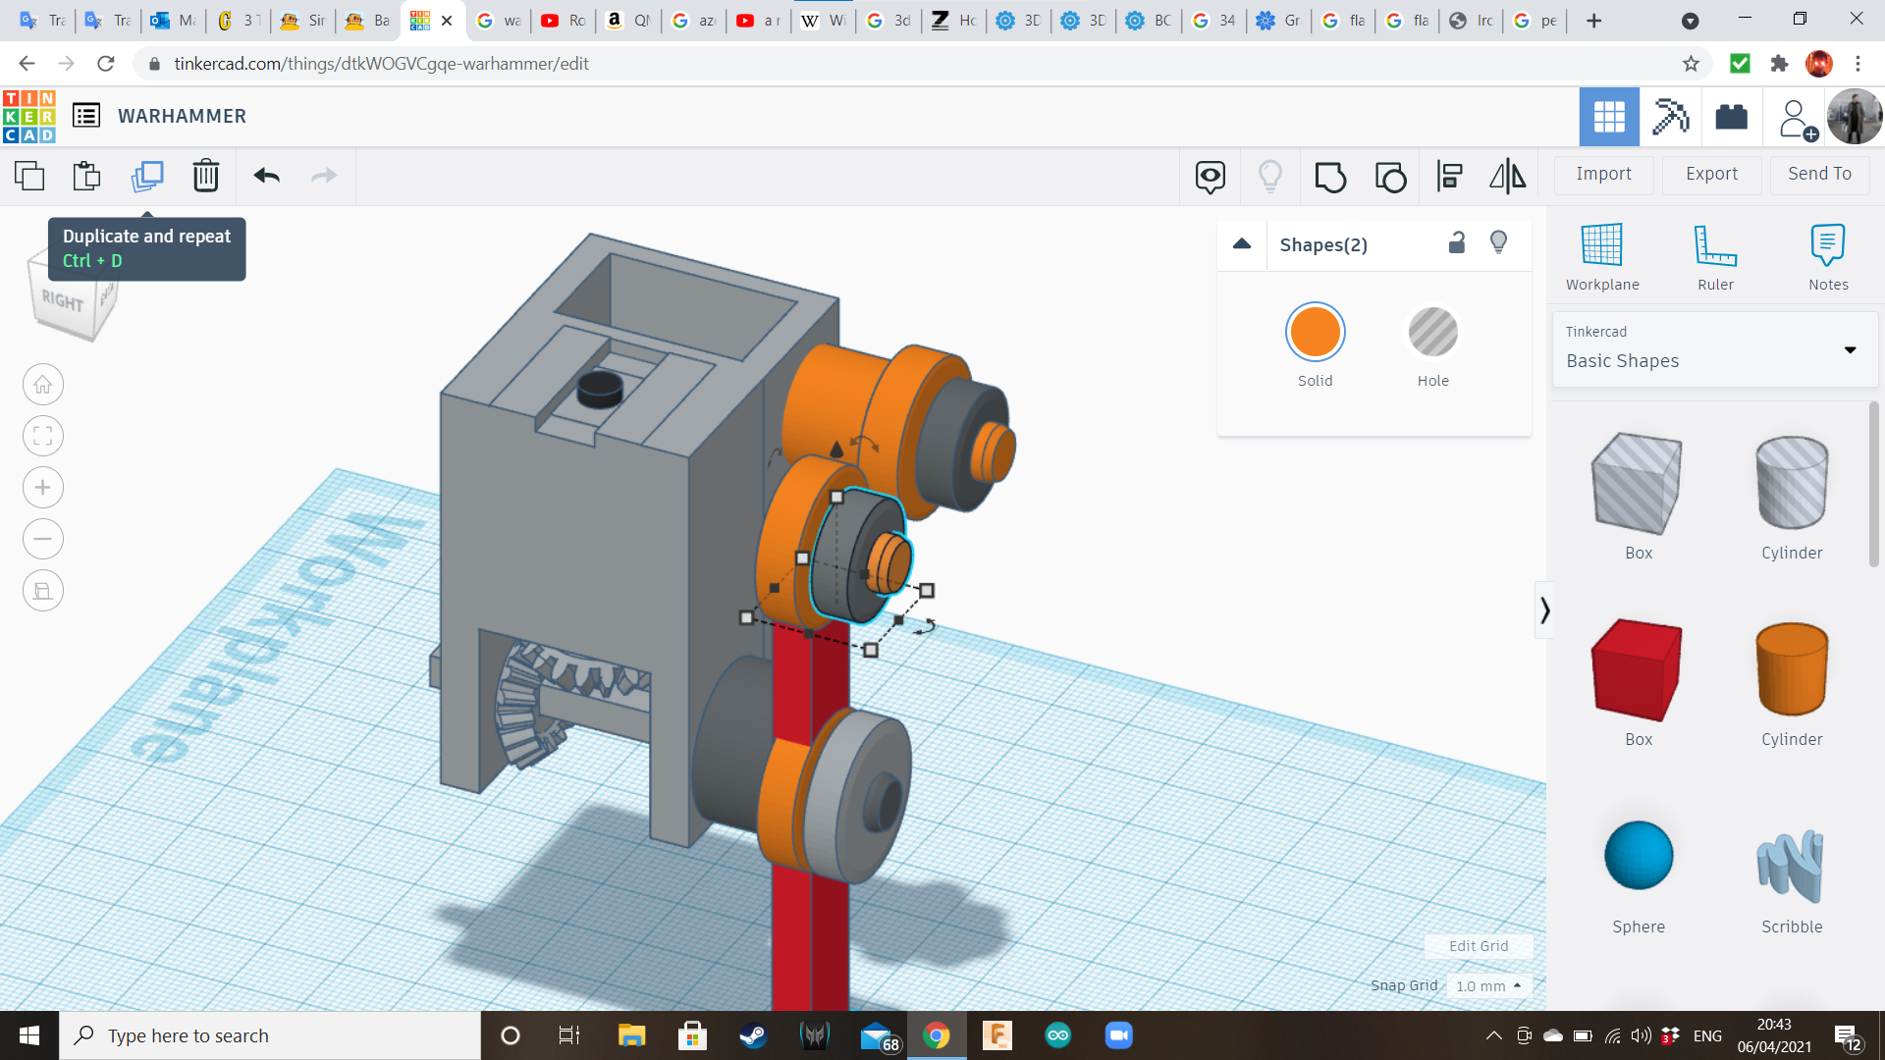1885x1060 pixels.
Task: Open the Align tool
Action: coord(1450,177)
